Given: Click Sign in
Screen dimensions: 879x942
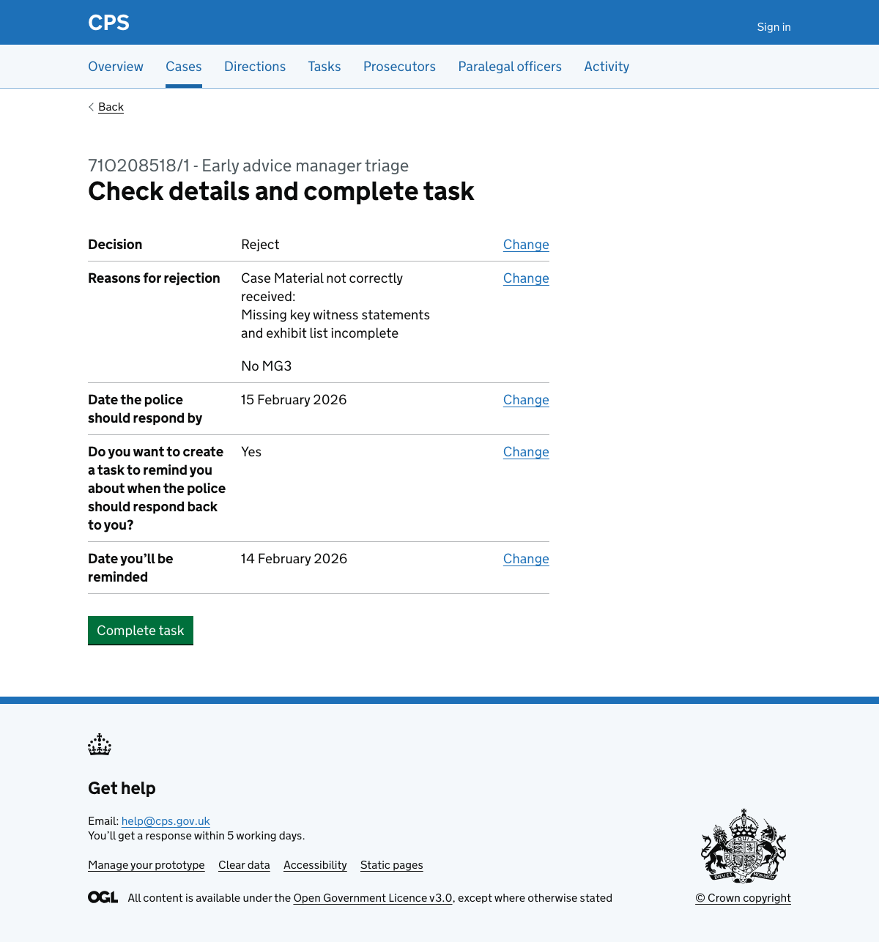Looking at the screenshot, I should point(774,26).
